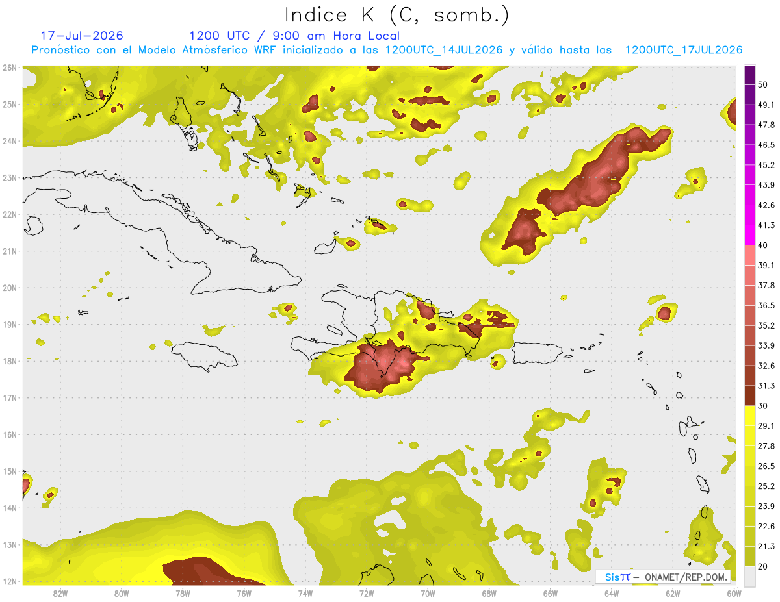Viewport: 780px width, 602px height.
Task: Select the dark brown swatch just above 30
Action: tap(749, 395)
